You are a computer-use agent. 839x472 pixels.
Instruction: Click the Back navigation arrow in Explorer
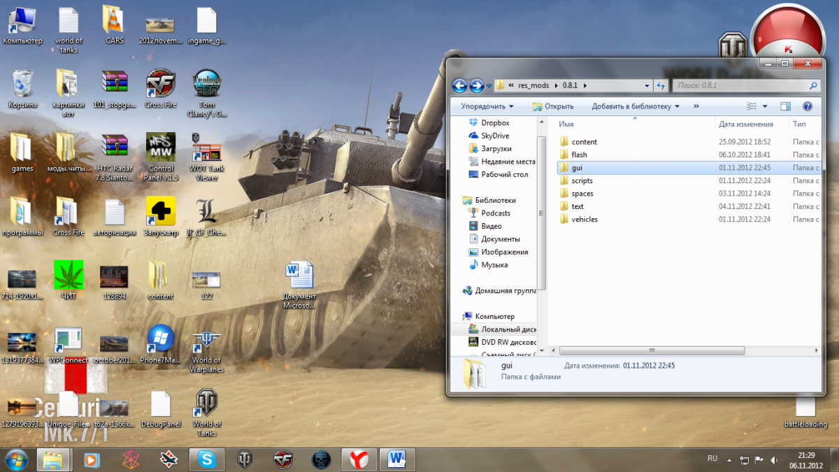[459, 85]
